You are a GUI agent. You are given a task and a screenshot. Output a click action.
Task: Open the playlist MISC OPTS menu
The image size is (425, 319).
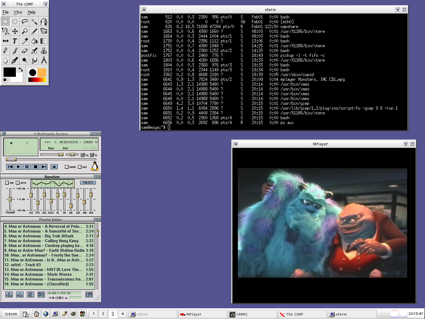[x=41, y=294]
